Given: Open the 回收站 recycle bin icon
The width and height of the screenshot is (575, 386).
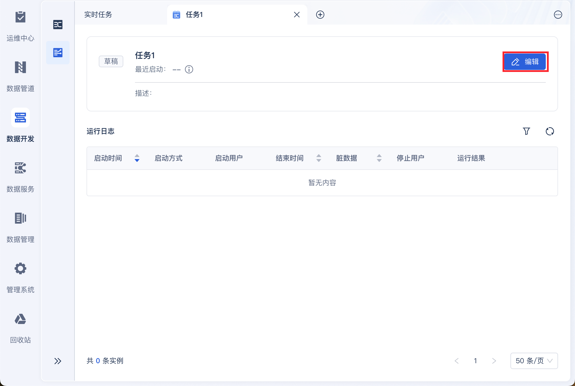Looking at the screenshot, I should point(20,319).
